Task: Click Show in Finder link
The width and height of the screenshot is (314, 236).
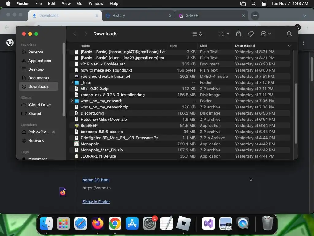Action: [96, 202]
